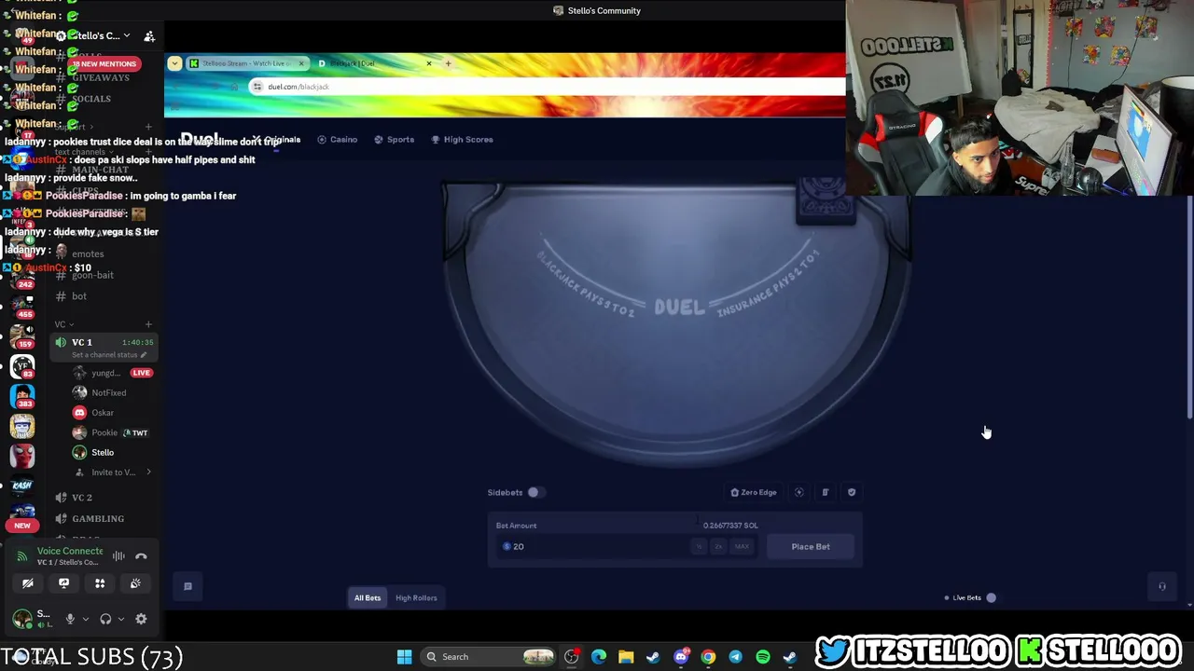Click NotFixed in the voice channel list
This screenshot has height=671, width=1194.
pyautogui.click(x=108, y=393)
